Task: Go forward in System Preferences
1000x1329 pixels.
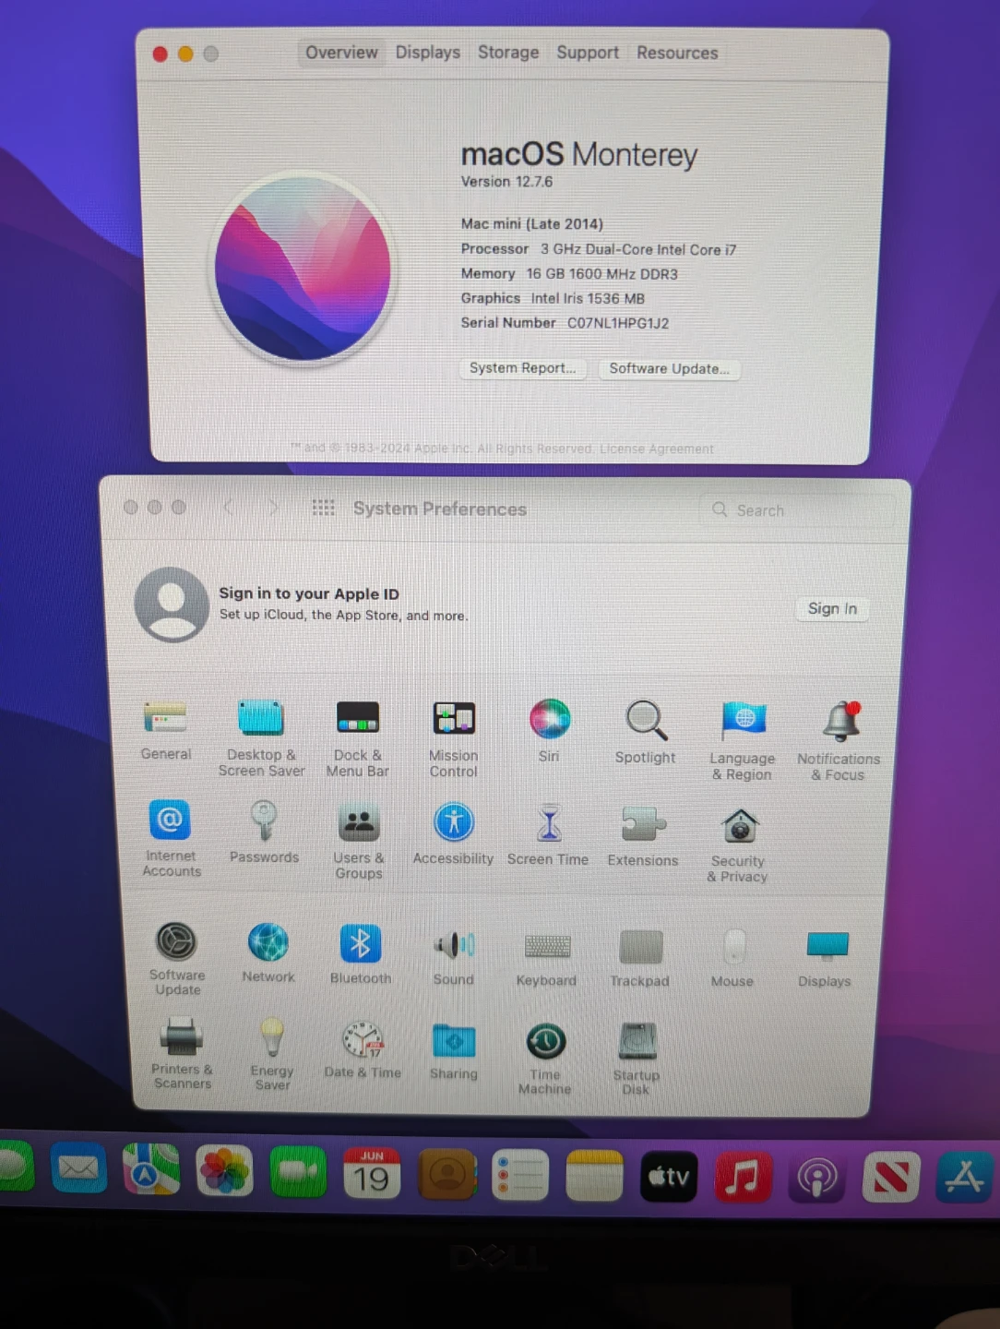Action: pos(272,507)
